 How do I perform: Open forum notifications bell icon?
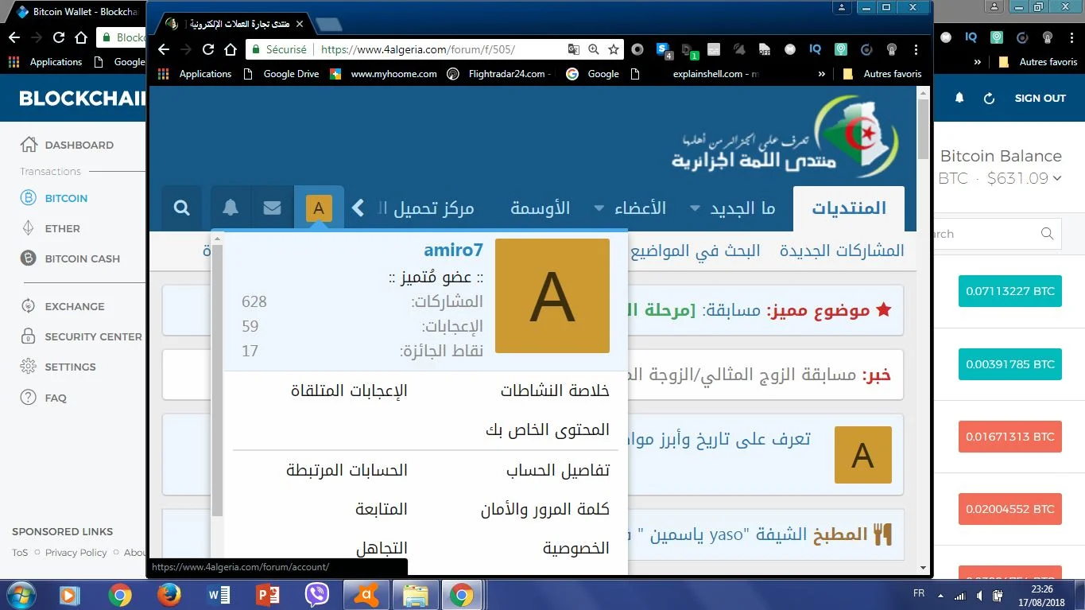click(231, 208)
